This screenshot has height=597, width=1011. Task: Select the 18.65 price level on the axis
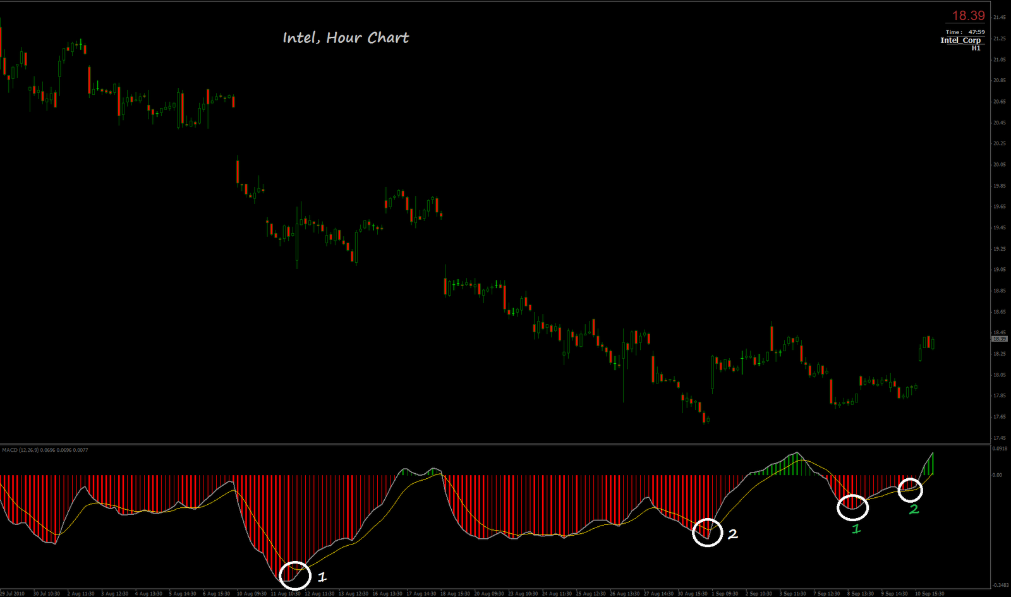pos(1000,312)
